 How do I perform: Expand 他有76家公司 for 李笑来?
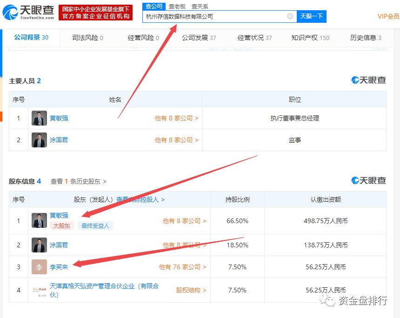click(x=182, y=267)
